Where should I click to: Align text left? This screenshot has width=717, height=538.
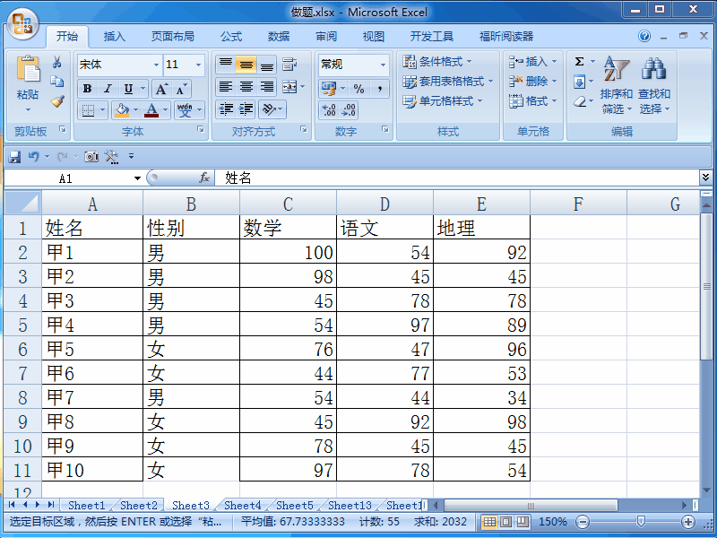(226, 86)
